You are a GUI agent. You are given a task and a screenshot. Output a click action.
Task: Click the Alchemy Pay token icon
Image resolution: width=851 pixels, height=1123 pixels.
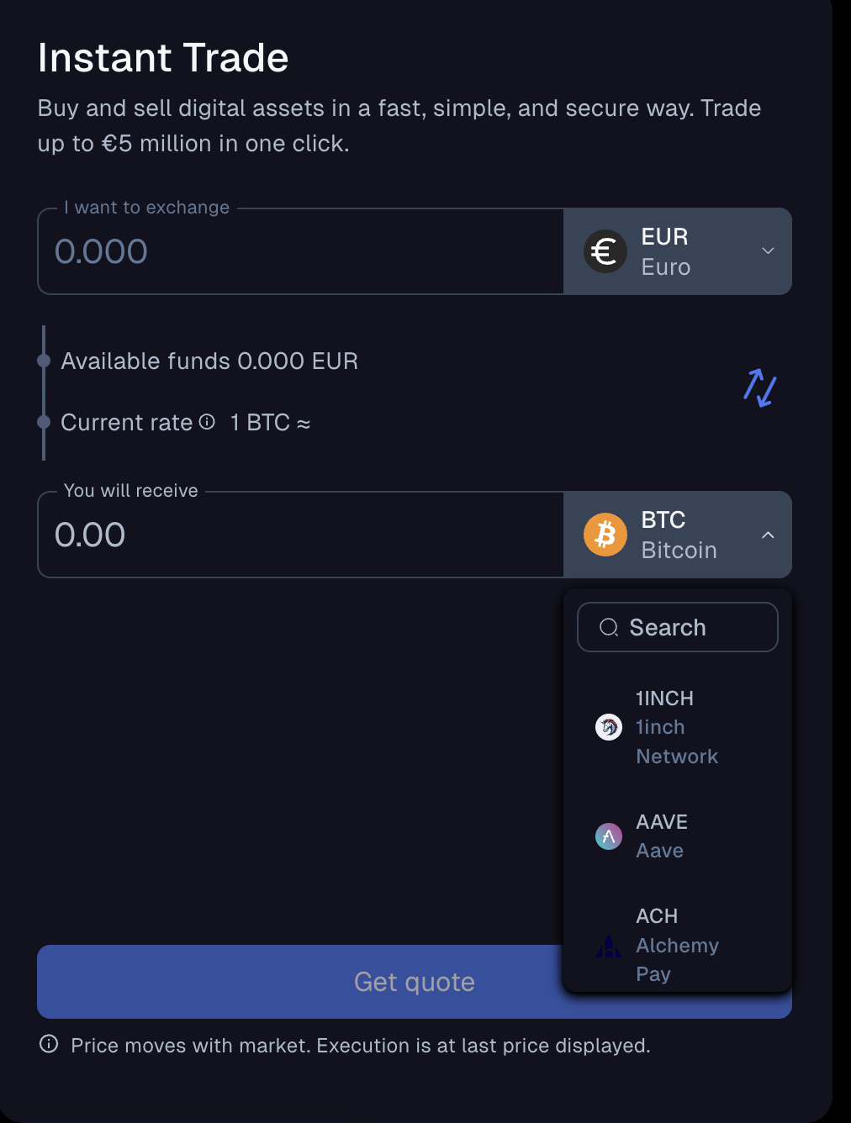[x=608, y=945]
